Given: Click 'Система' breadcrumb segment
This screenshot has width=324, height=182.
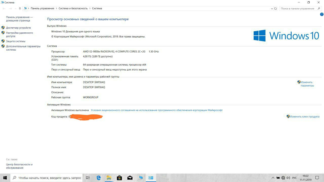Looking at the screenshot, I should [x=97, y=8].
